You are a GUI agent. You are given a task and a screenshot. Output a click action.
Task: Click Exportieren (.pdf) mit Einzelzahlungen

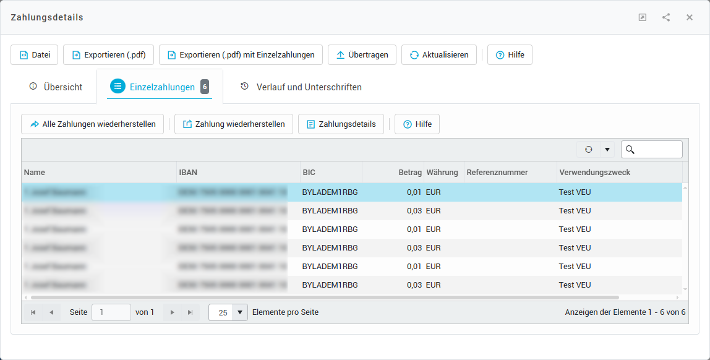[x=241, y=54]
